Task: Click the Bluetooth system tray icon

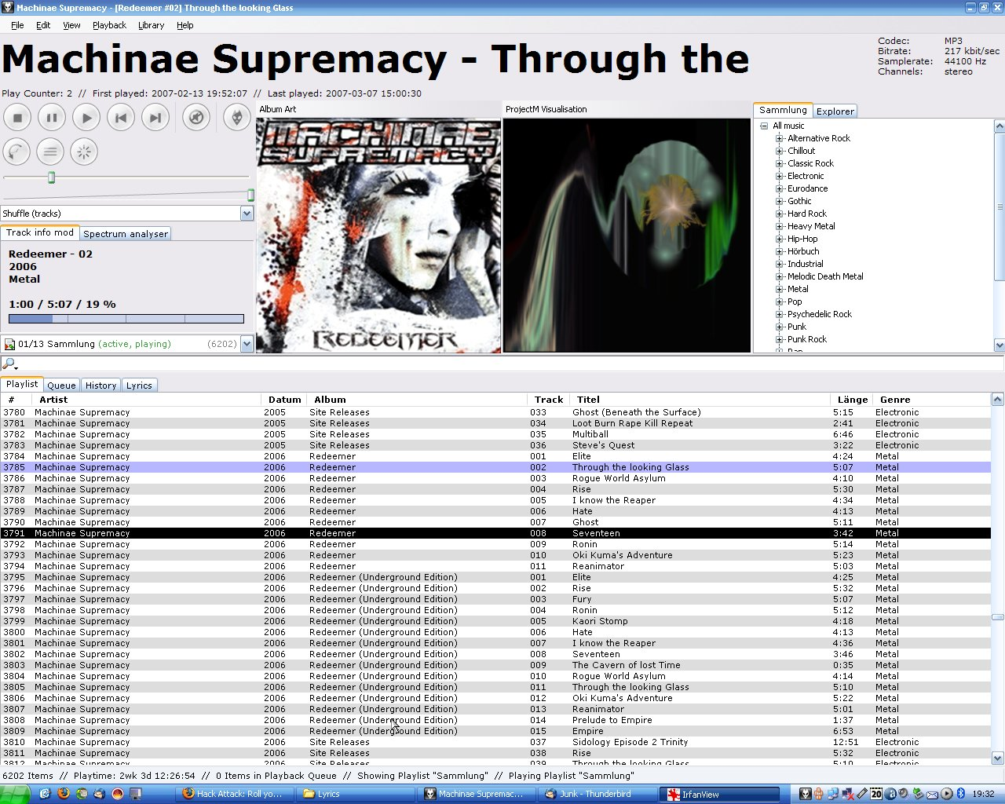Action: [960, 794]
